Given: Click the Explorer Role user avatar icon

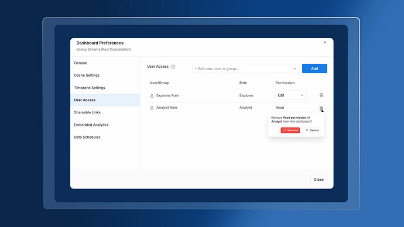Looking at the screenshot, I should (152, 95).
